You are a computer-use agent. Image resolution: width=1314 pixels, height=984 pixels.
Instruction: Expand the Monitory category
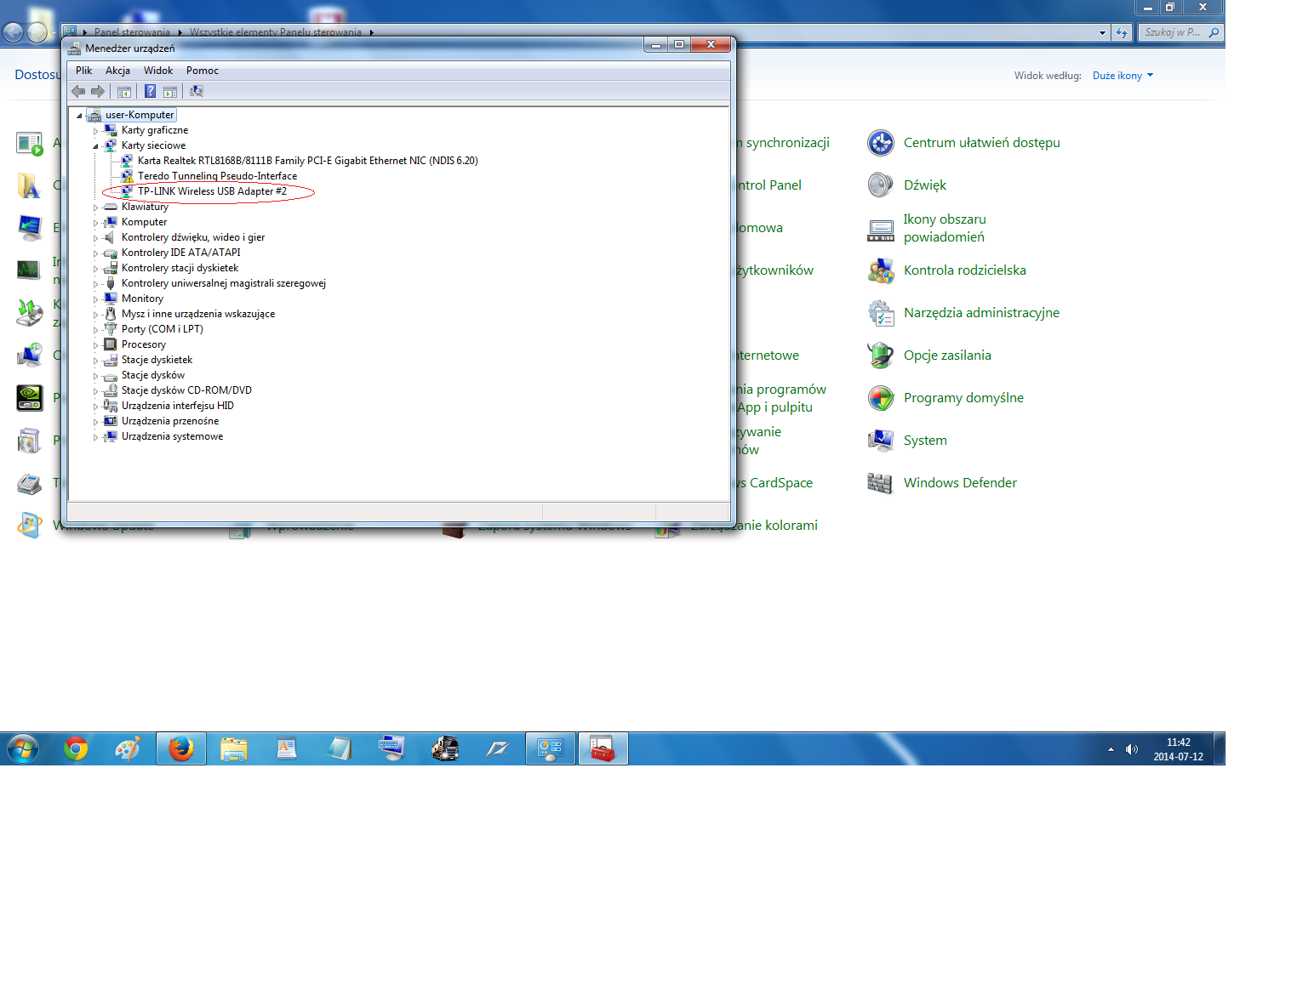point(95,299)
